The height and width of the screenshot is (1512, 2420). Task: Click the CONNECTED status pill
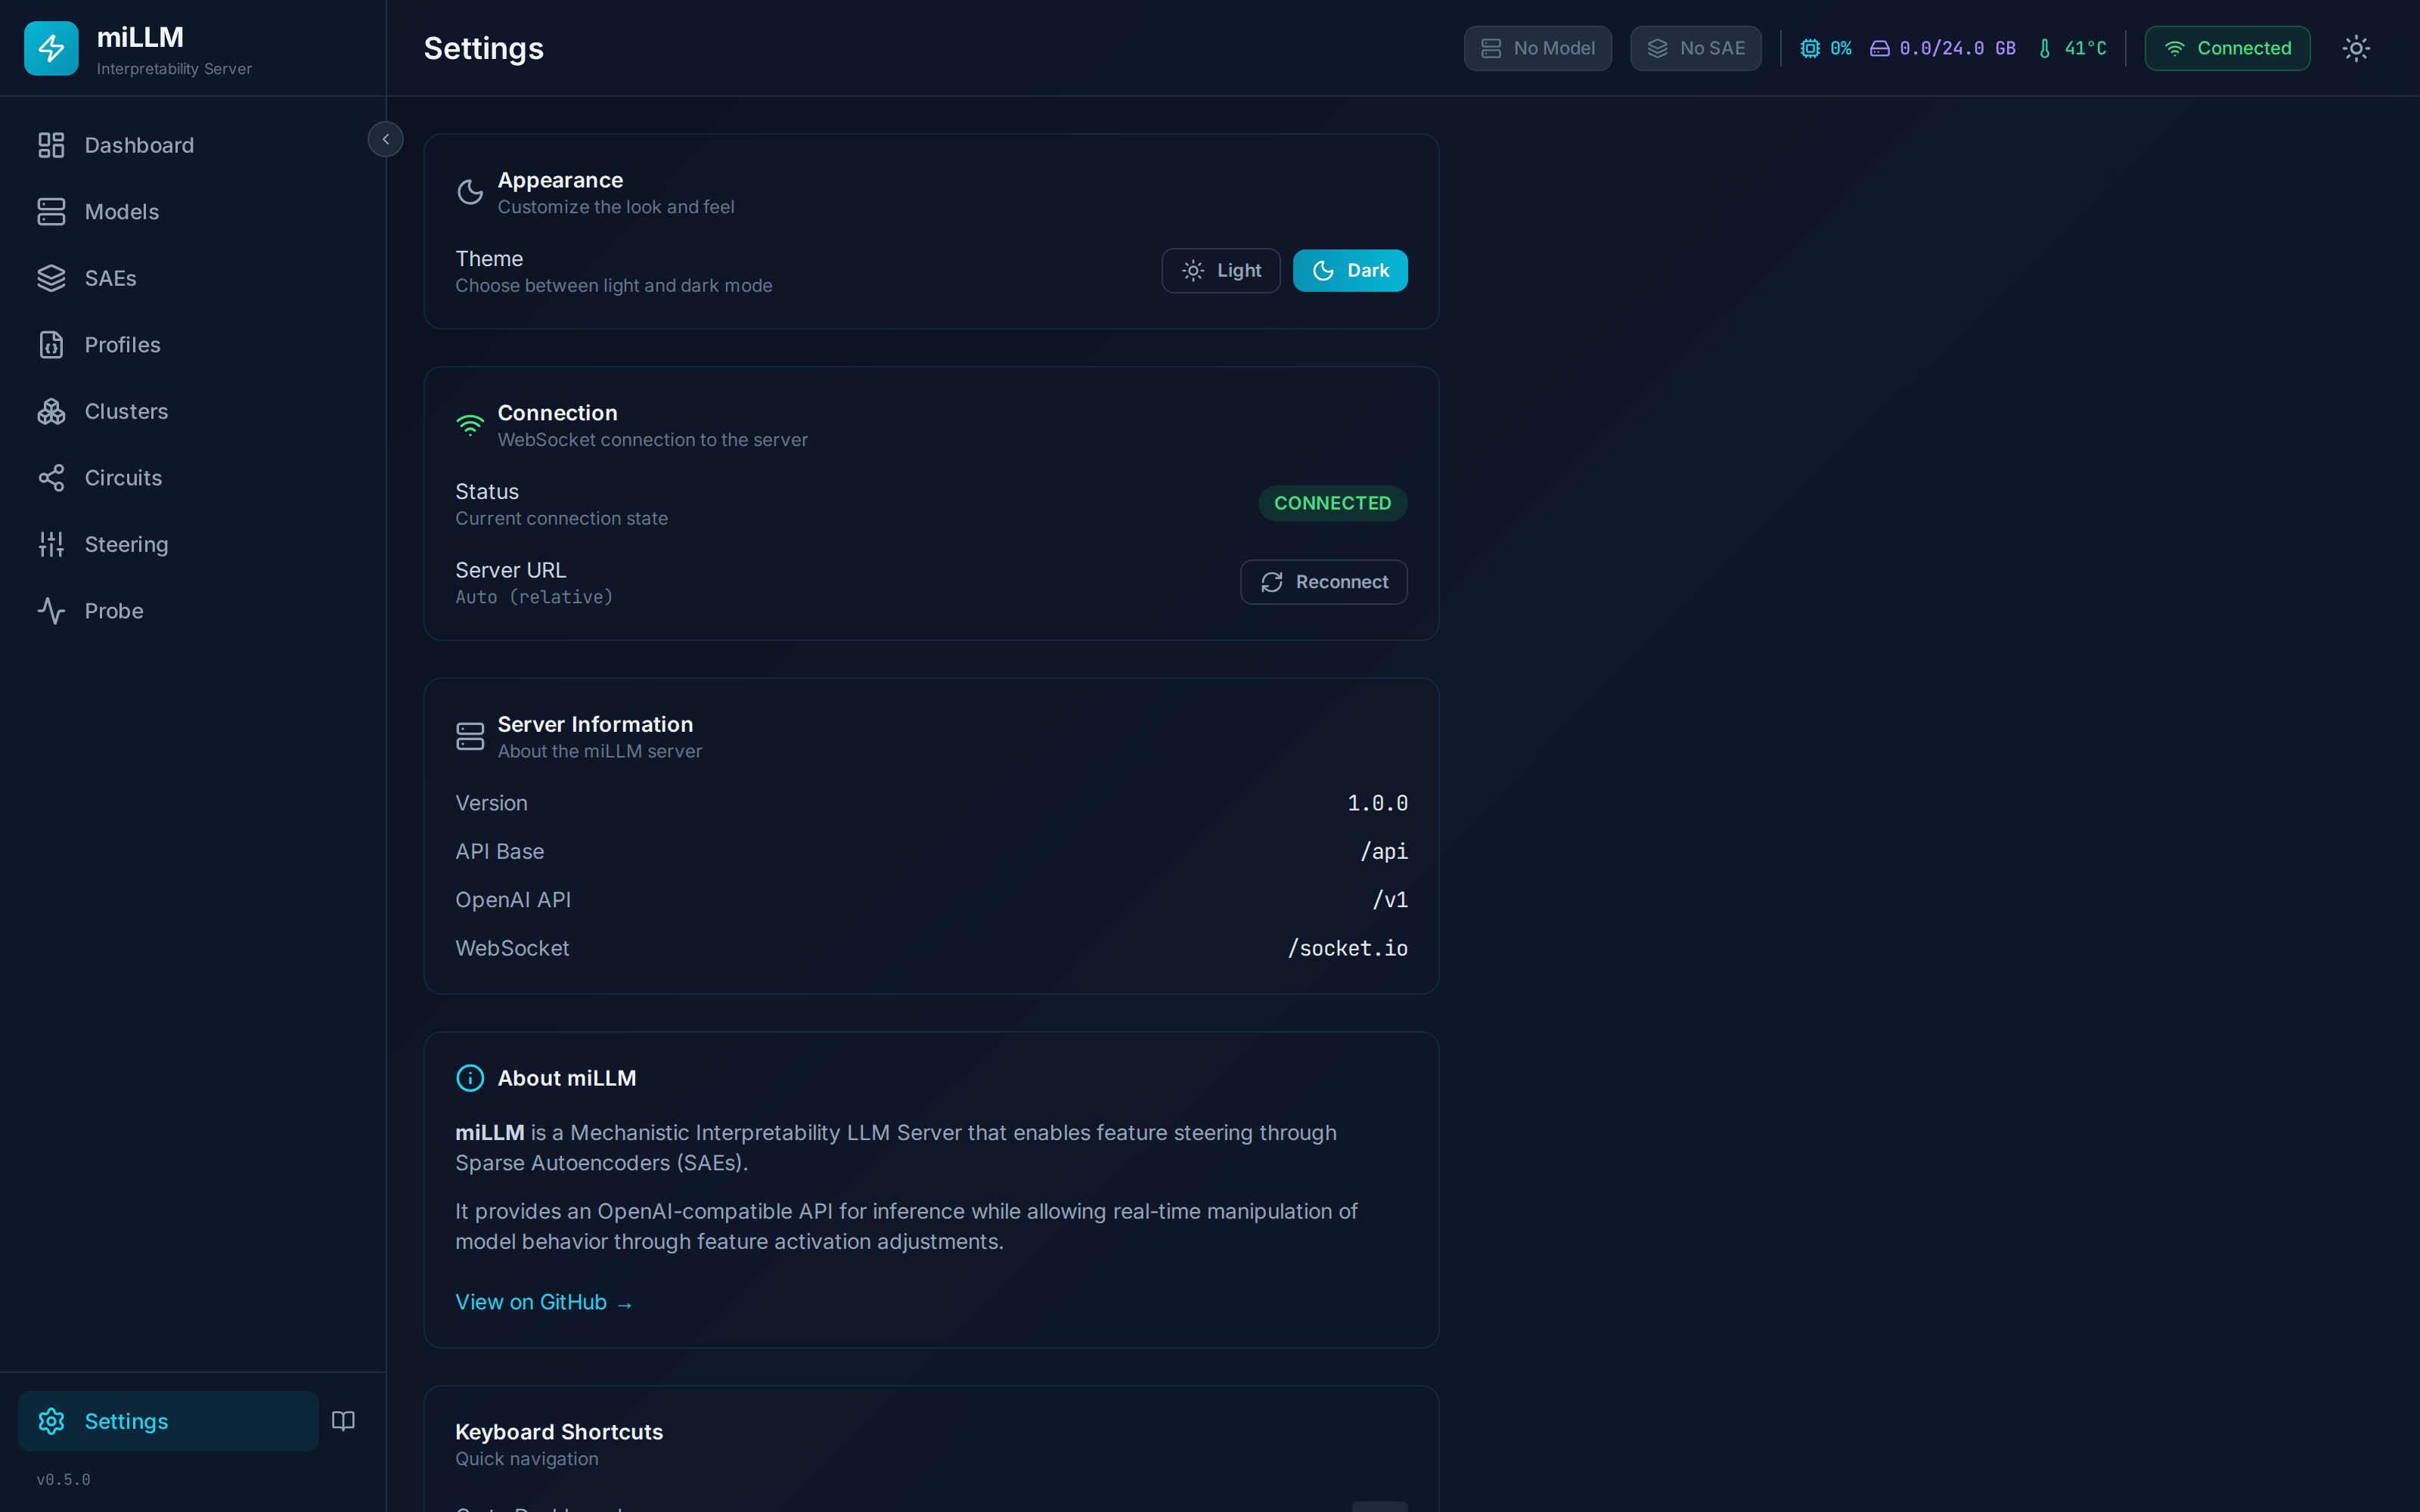coord(1333,503)
